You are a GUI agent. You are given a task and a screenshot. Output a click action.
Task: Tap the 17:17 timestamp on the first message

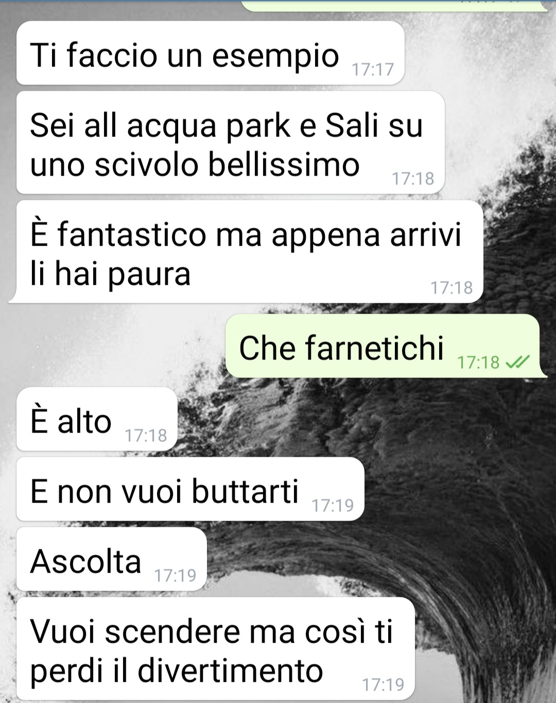373,69
